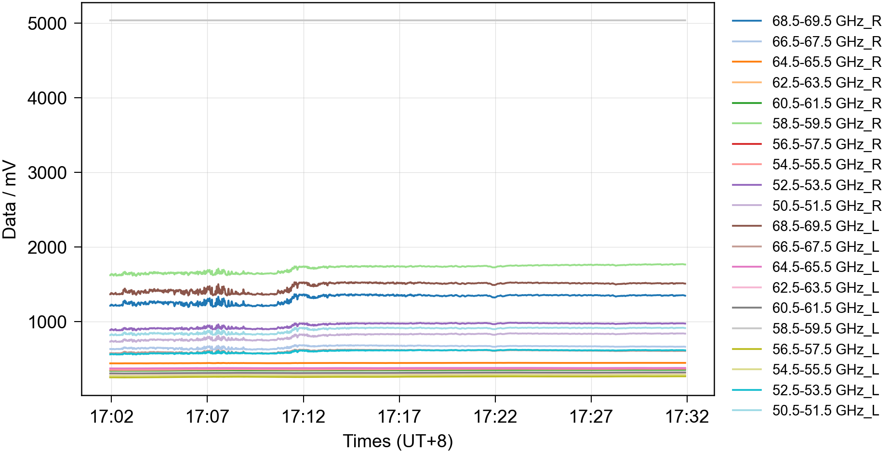890x453 pixels.
Task: Click the 17:22 x-axis tick label
Action: point(495,416)
